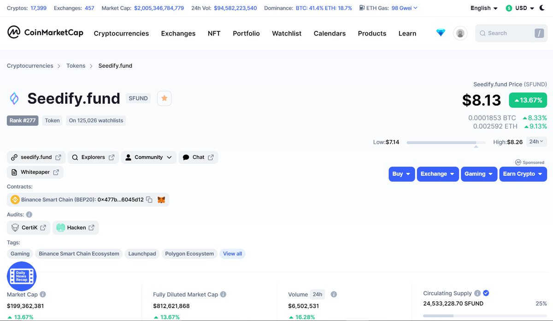The image size is (553, 321).
Task: Open the Daily News Recap badge
Action: (22, 276)
